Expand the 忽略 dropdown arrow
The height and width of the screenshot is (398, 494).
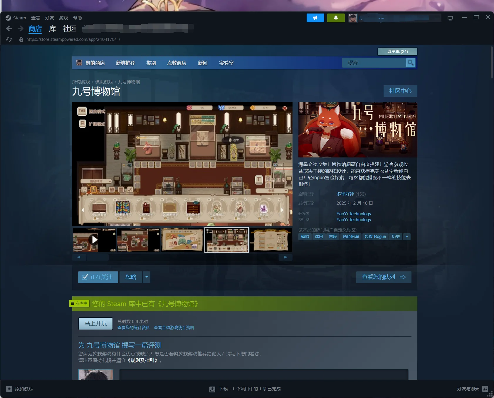click(x=147, y=277)
